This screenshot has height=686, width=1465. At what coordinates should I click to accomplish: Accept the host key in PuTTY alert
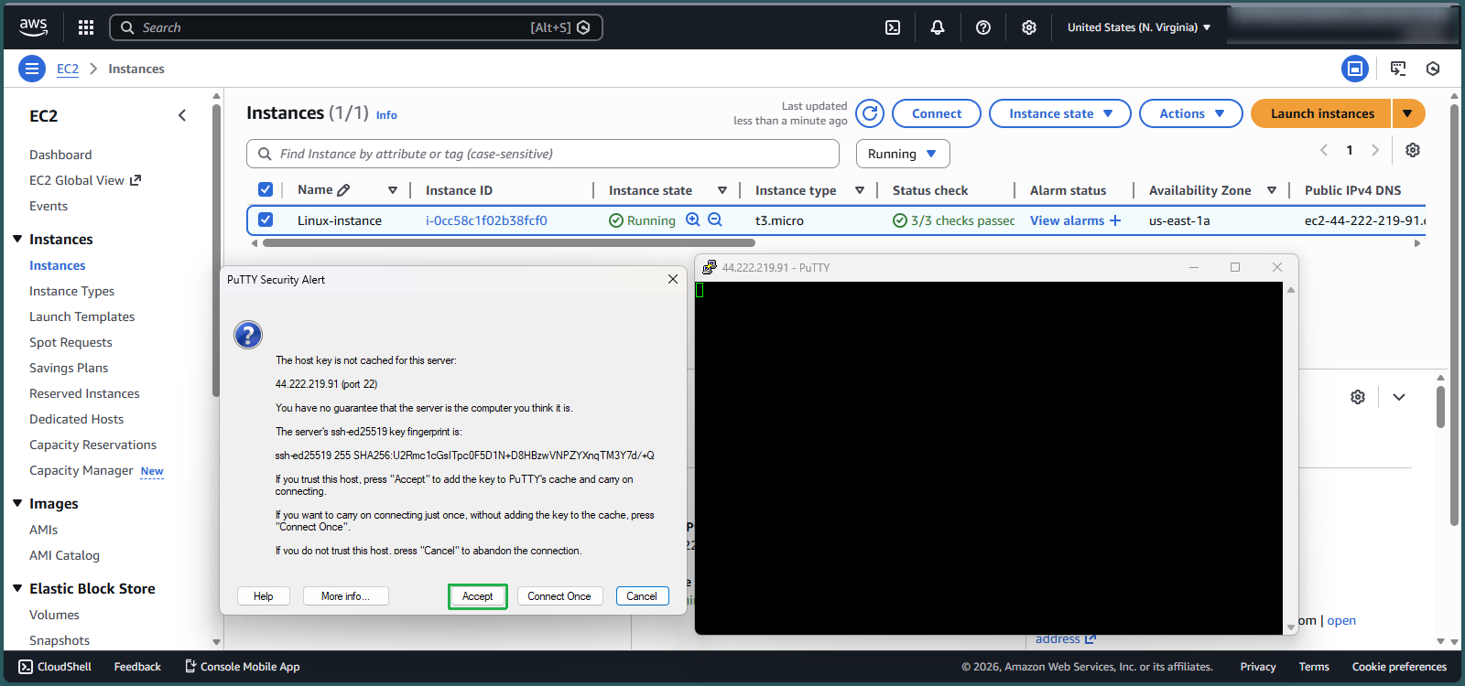click(477, 596)
